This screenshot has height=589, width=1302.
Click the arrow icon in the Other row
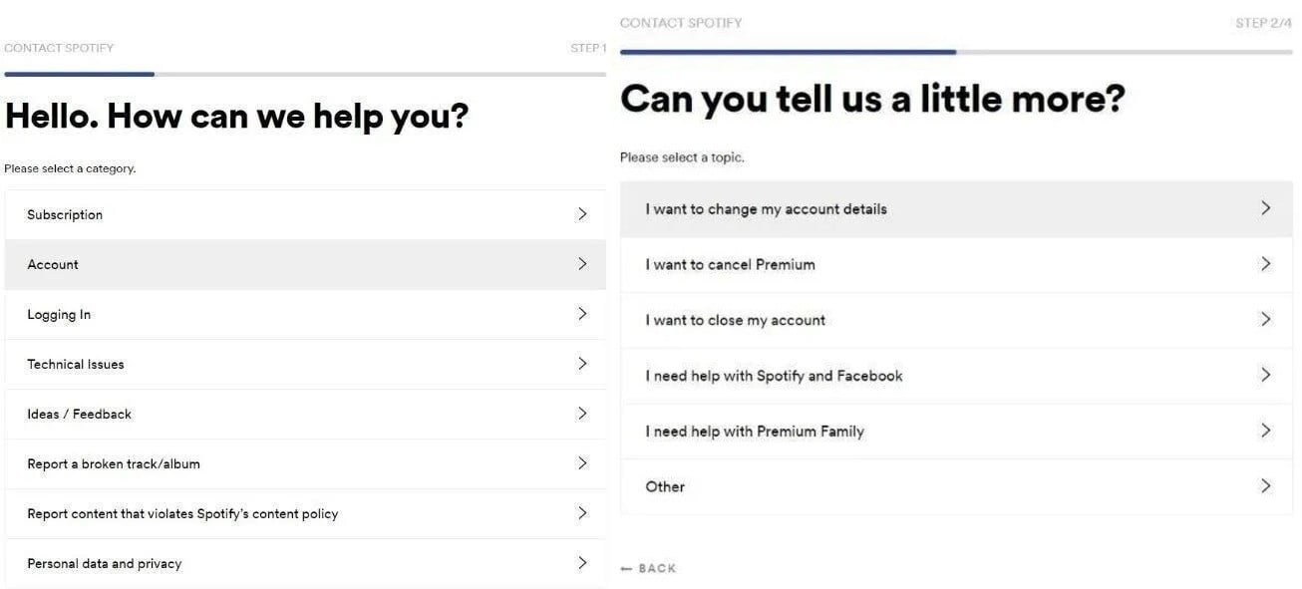(1265, 486)
